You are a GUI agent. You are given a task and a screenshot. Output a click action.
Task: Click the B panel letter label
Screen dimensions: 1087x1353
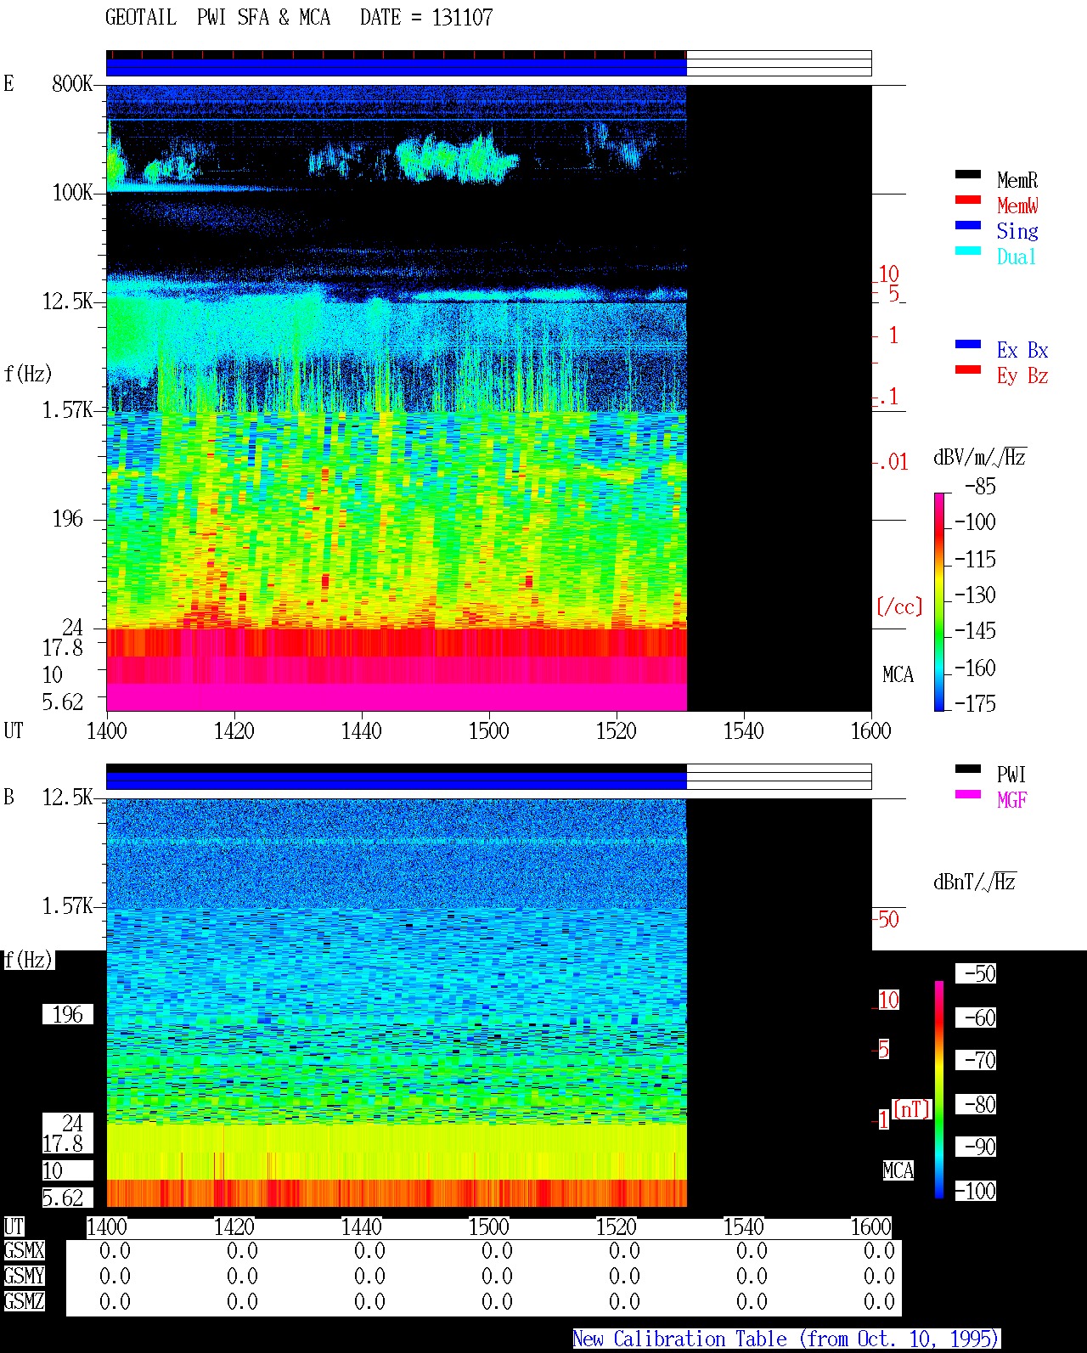pos(8,797)
